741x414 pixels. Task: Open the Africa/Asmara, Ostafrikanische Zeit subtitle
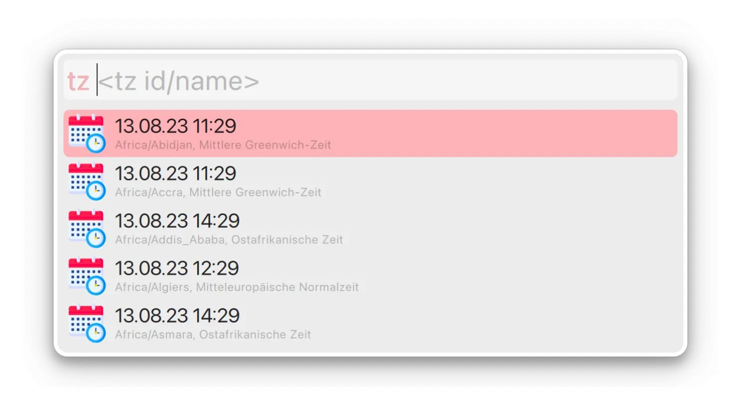tap(213, 335)
